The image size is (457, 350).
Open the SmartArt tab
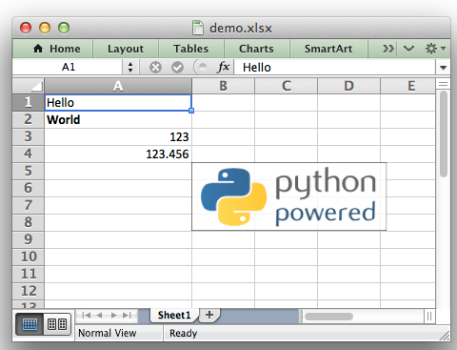[328, 49]
